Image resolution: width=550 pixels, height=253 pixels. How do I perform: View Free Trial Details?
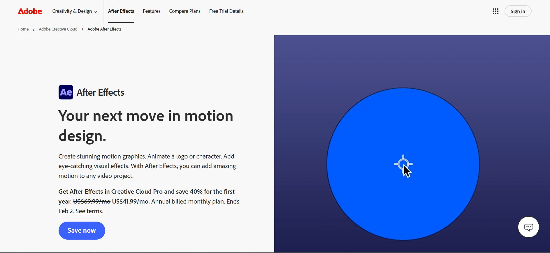(226, 11)
